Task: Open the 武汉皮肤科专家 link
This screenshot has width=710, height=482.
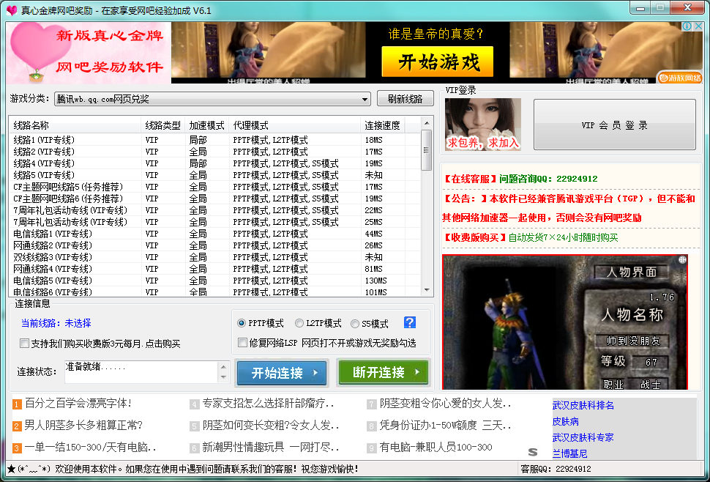Action: 583,437
